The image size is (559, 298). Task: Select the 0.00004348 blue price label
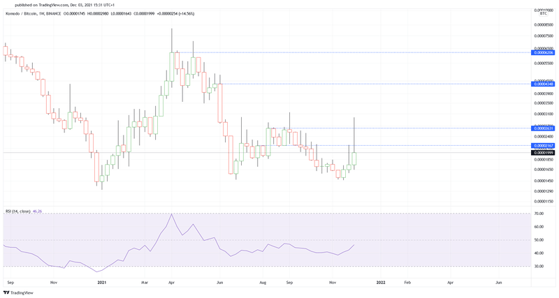point(543,84)
